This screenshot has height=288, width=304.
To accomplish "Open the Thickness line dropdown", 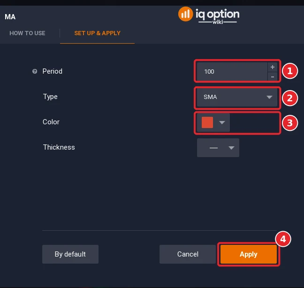I will [x=218, y=148].
